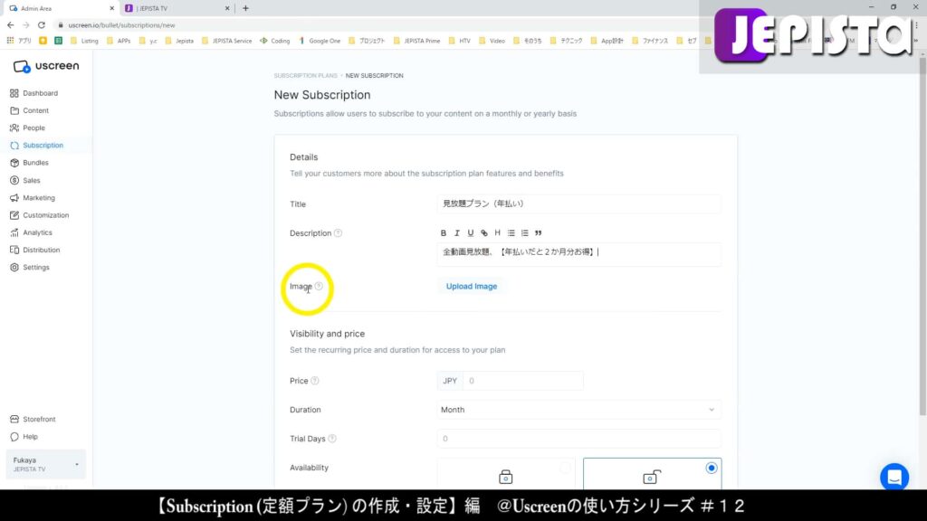Click the Upload Image button
927x521 pixels.
pos(471,287)
